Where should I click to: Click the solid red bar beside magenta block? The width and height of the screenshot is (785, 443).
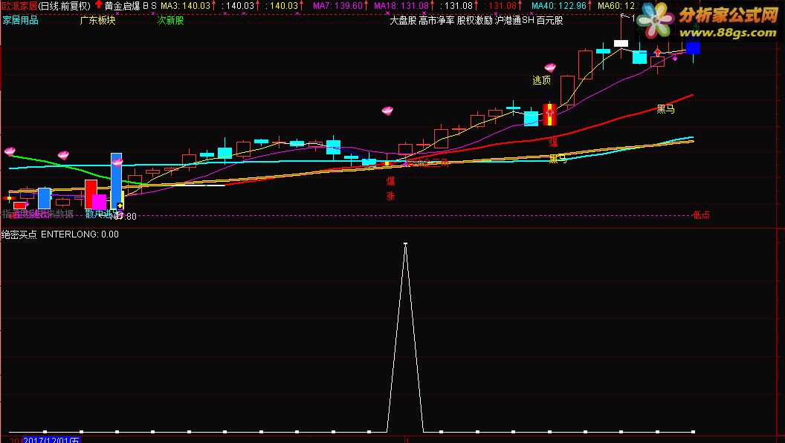(x=91, y=194)
